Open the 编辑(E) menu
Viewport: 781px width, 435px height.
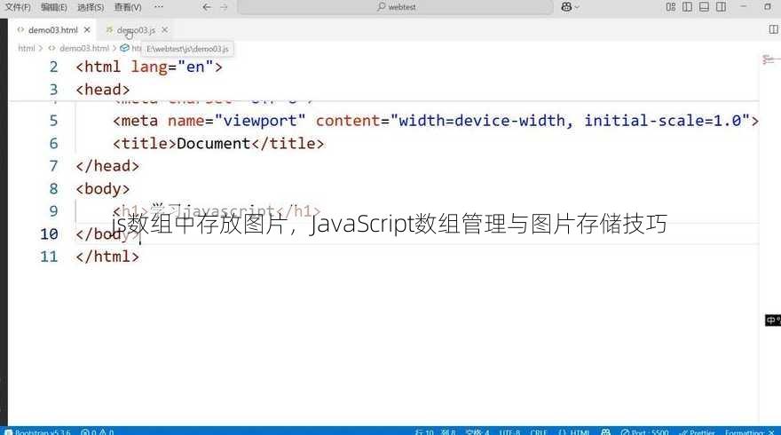[54, 7]
